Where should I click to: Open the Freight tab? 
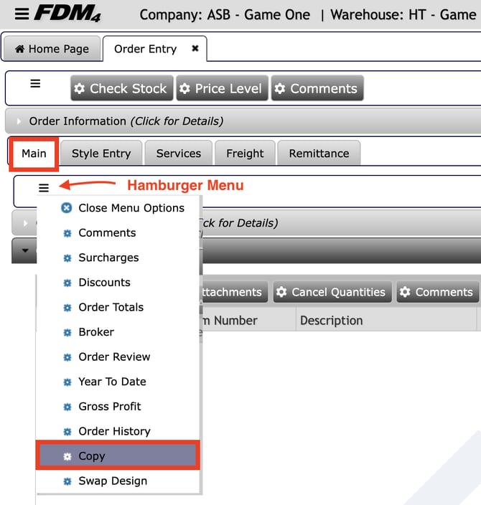point(245,154)
